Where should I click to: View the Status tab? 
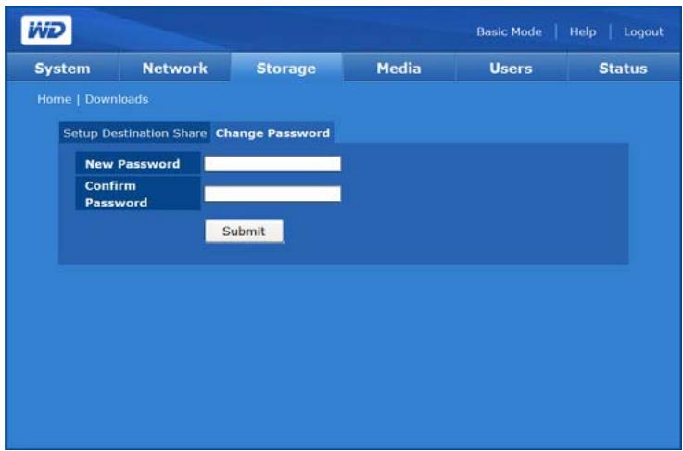pyautogui.click(x=623, y=69)
